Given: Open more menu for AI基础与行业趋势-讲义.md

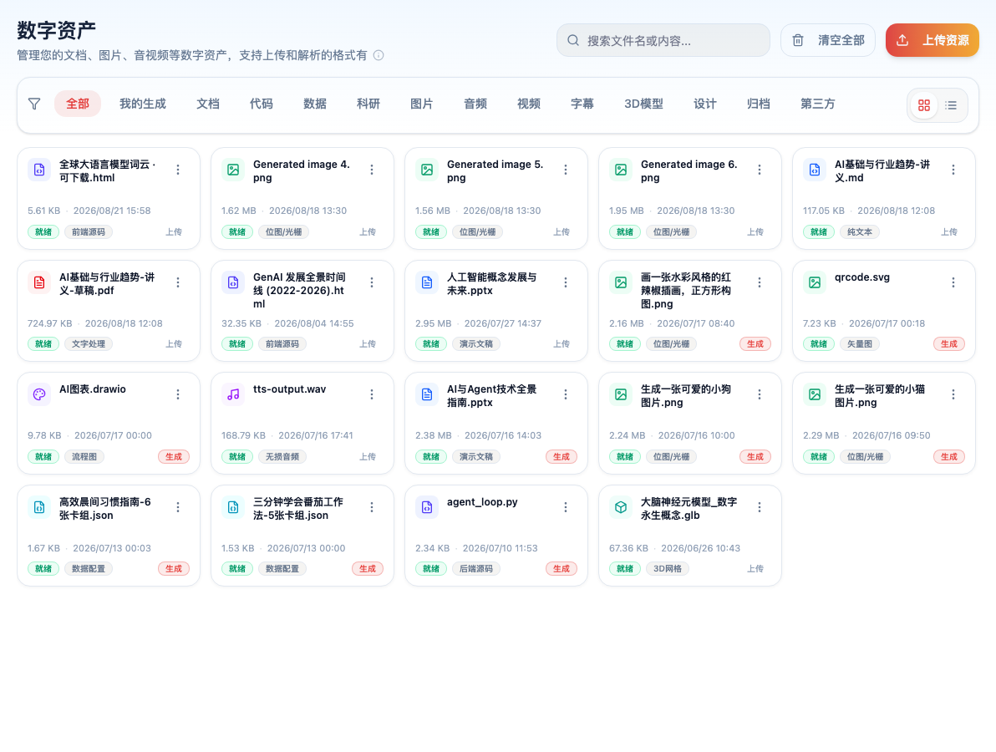Looking at the screenshot, I should (x=953, y=170).
